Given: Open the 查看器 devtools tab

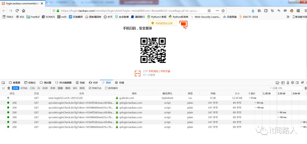Looking at the screenshot, I should coord(14,83).
